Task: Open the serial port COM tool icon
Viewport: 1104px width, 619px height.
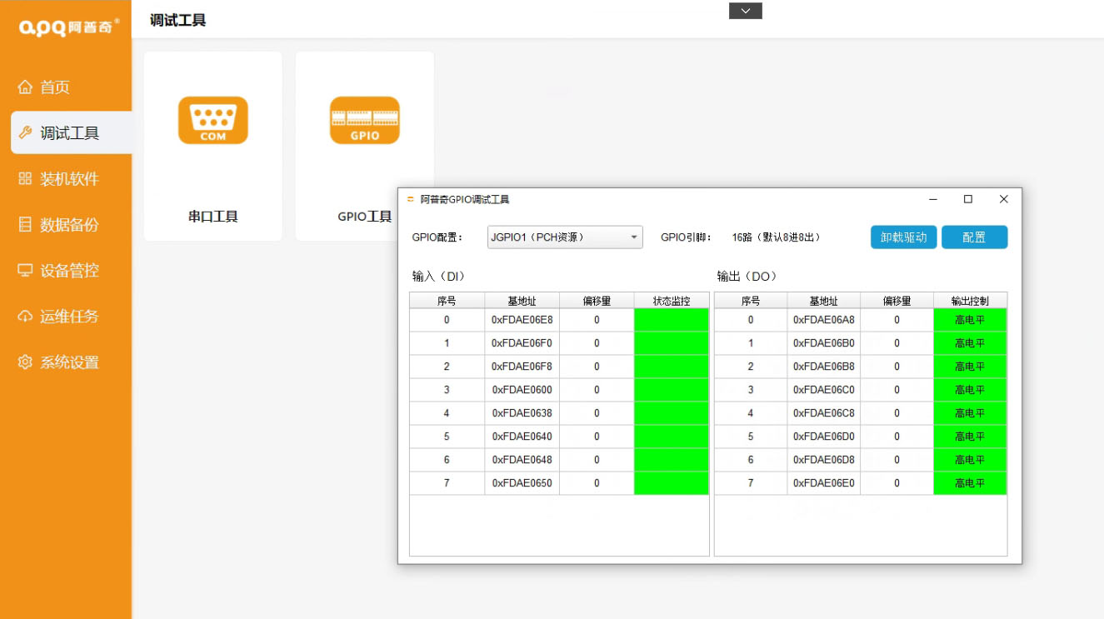Action: (x=212, y=121)
